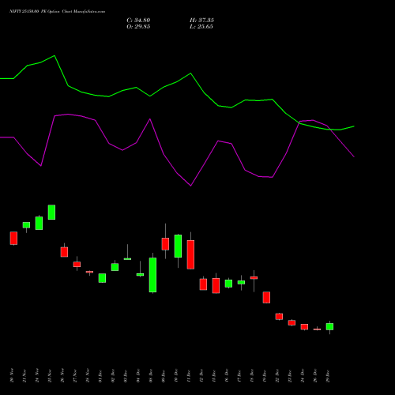Select the red candlestick above 19 Dec
The image size is (395, 395).
click(266, 297)
